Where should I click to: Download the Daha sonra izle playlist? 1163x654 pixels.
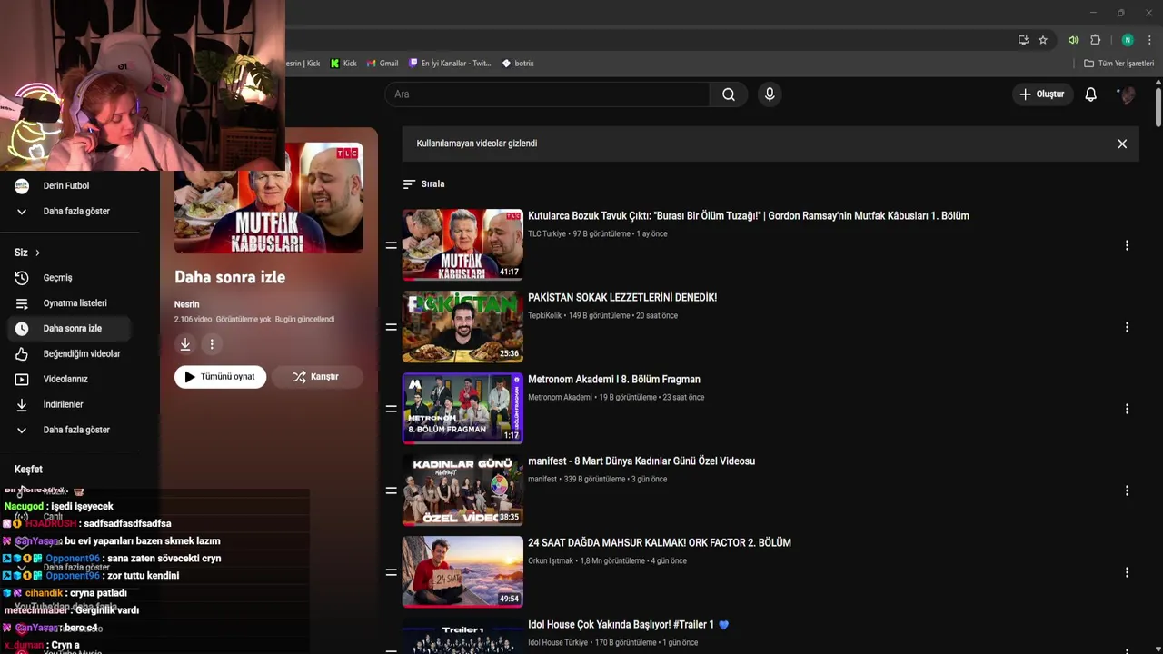(185, 344)
